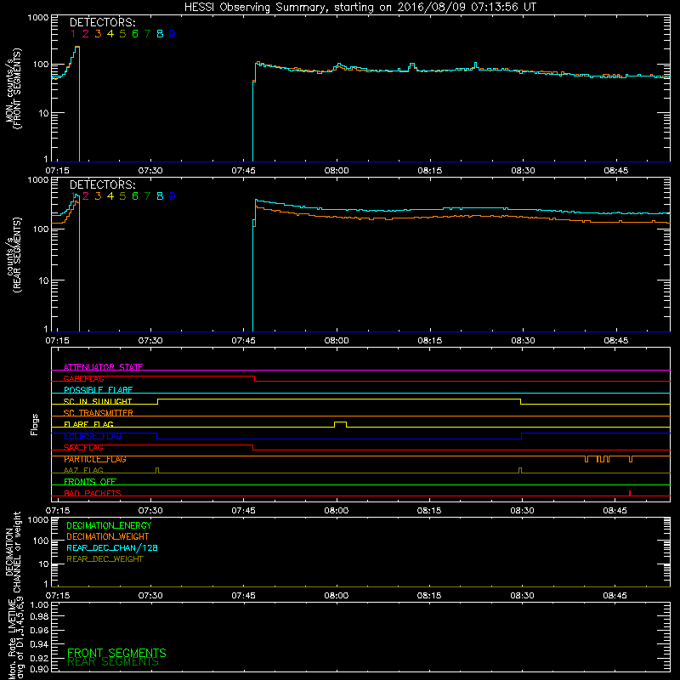Click the SAA_FLAG label
680x680 pixels.
(83, 448)
